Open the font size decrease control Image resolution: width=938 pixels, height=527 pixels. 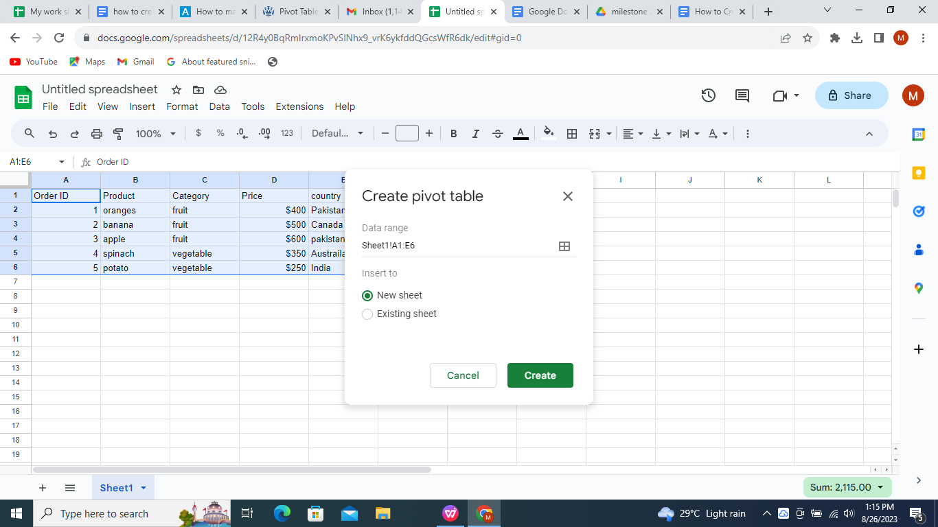[385, 133]
